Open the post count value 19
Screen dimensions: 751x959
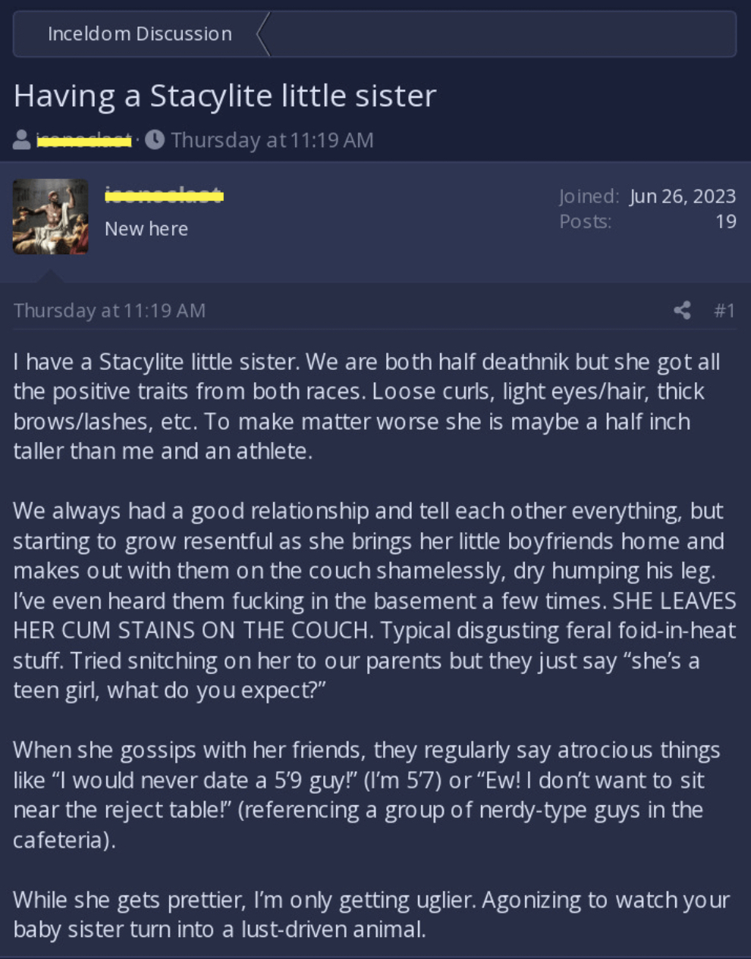pos(726,221)
